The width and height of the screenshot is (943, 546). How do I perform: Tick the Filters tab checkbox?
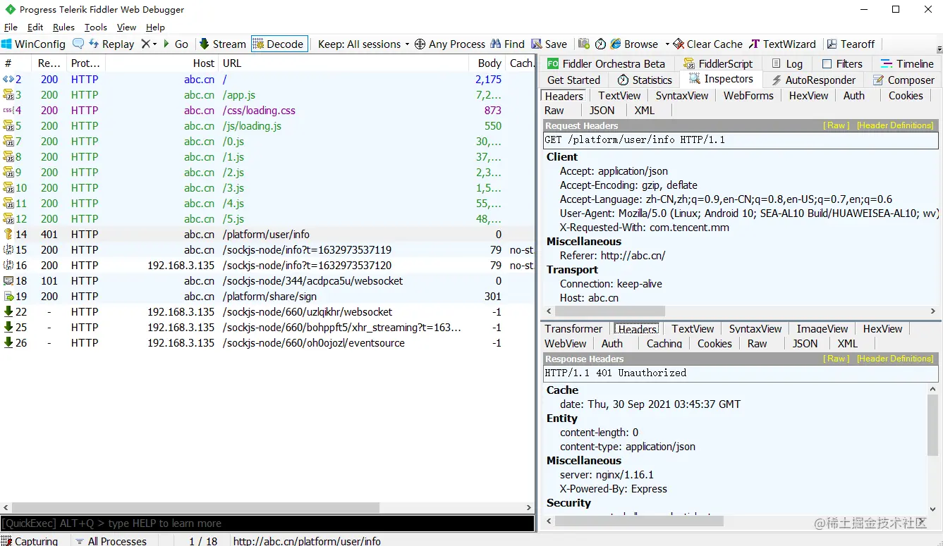(x=827, y=63)
